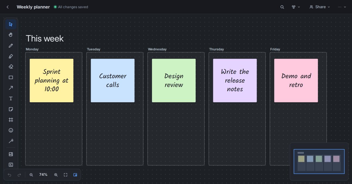Zoom out of the canvas
This screenshot has width=352, height=184.
pyautogui.click(x=31, y=175)
